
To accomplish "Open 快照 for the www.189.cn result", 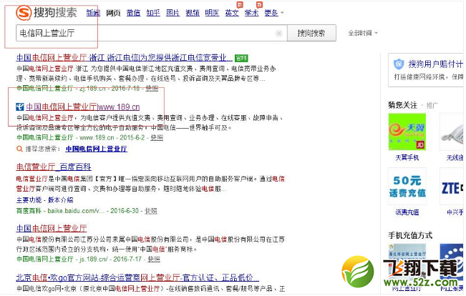I will 157,137.
